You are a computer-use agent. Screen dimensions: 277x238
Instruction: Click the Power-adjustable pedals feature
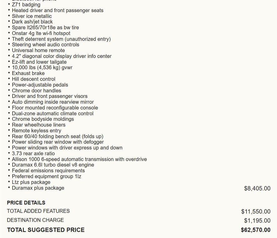click(40, 85)
